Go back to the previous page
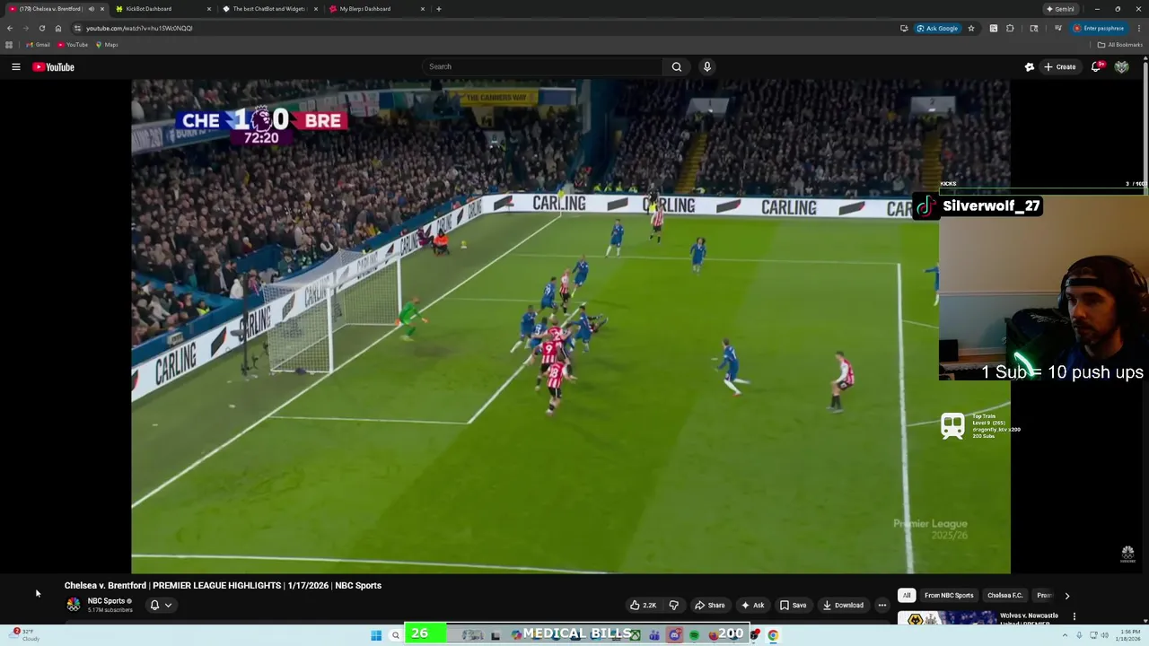The height and width of the screenshot is (646, 1149). pyautogui.click(x=9, y=29)
